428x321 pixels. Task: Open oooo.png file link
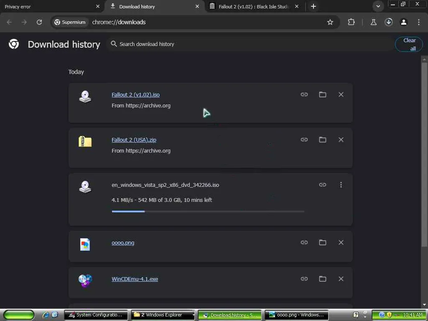pos(123,243)
